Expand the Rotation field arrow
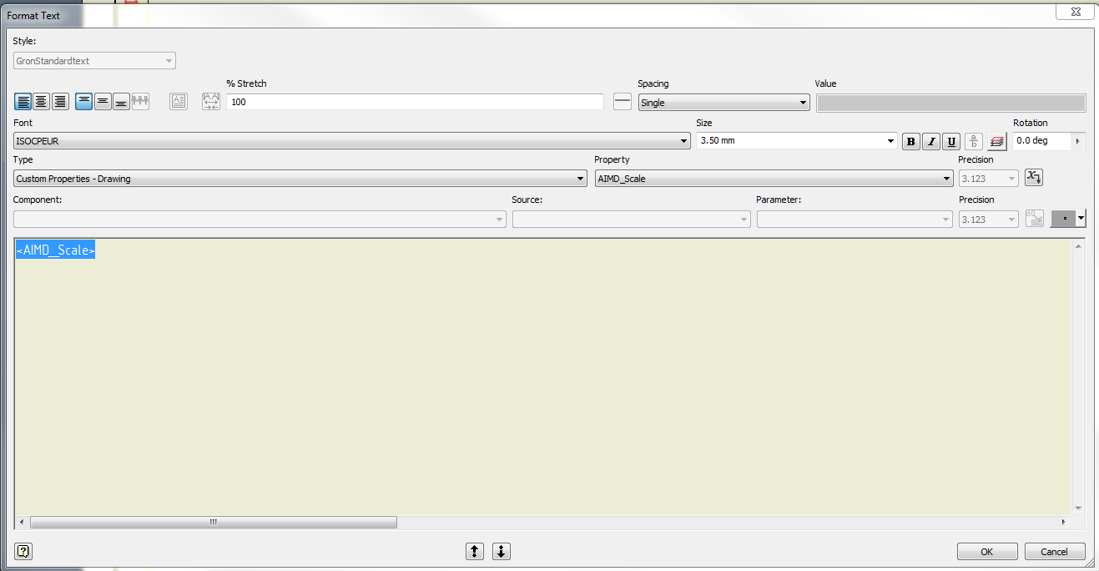 1078,141
